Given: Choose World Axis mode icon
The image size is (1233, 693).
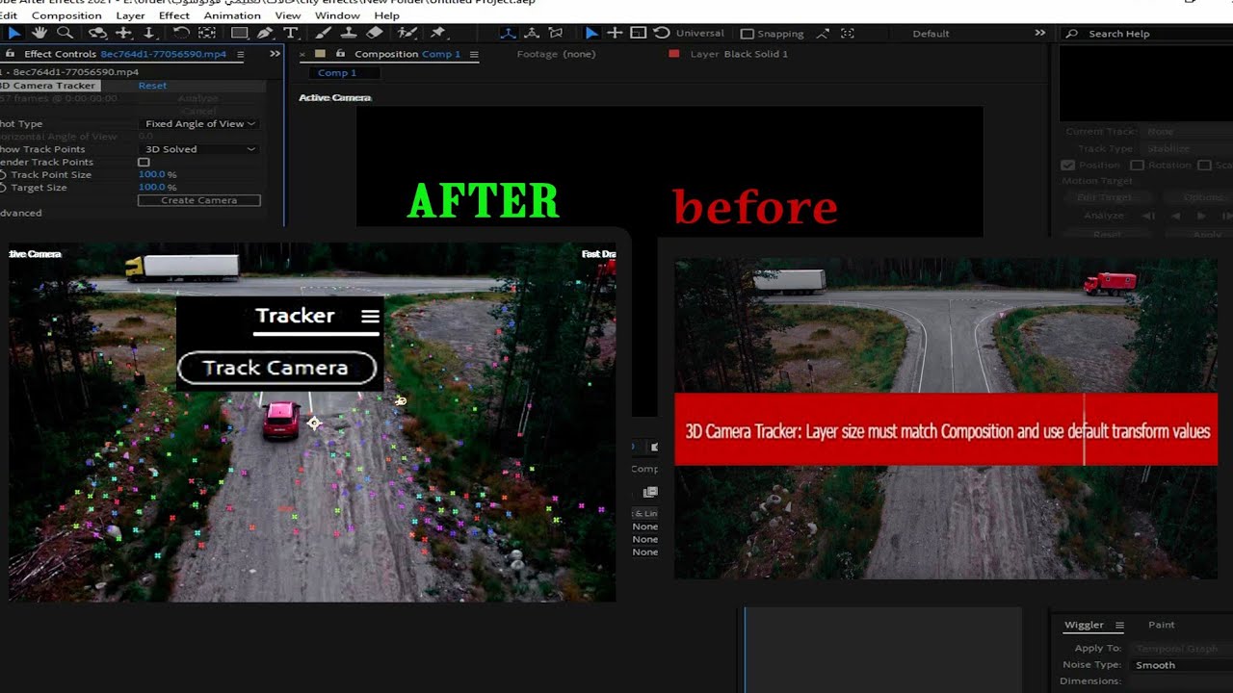Looking at the screenshot, I should click(531, 33).
